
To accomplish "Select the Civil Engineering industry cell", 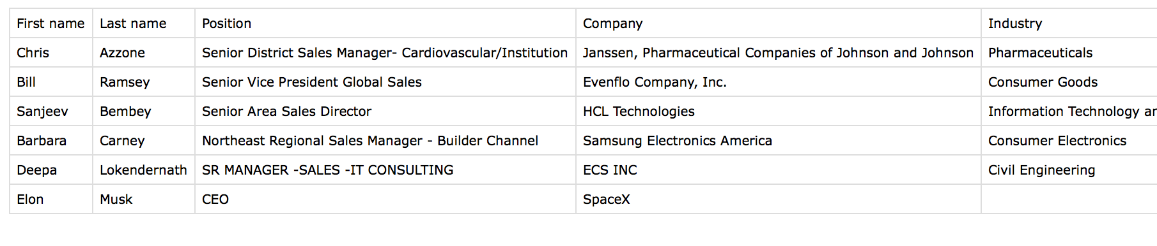I will pyautogui.click(x=1069, y=170).
